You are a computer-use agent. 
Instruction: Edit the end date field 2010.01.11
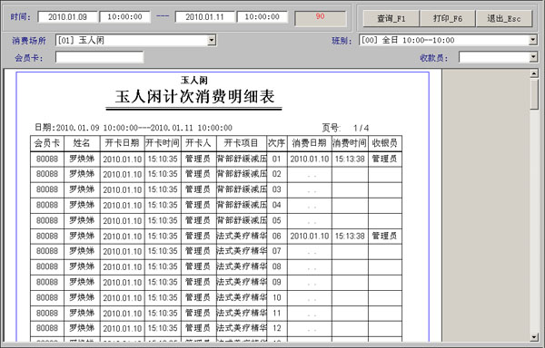coord(204,16)
